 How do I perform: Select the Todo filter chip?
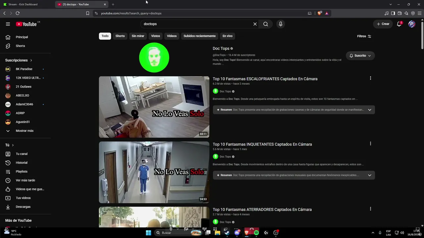105,36
